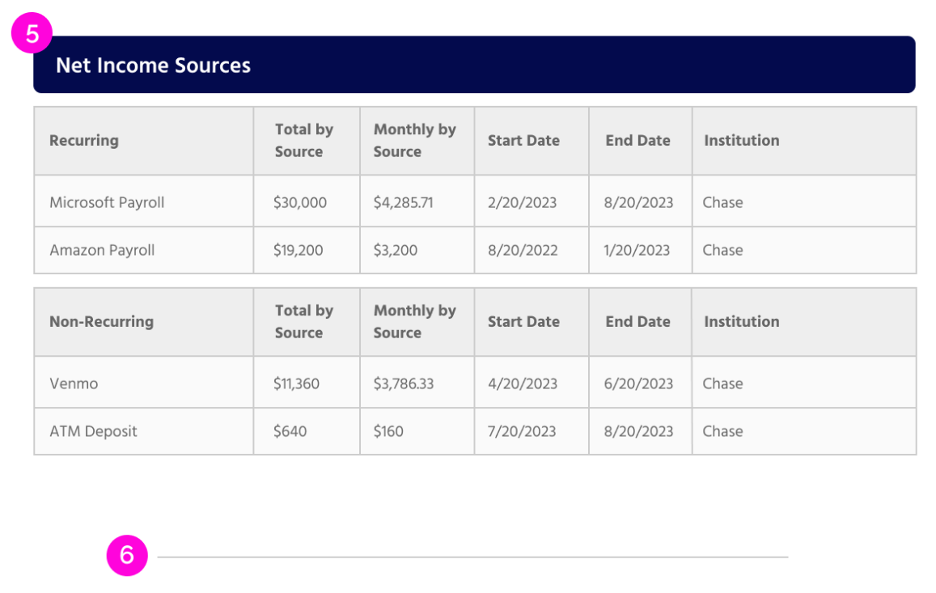Click Chase institution in the Venmo row
The width and height of the screenshot is (936, 593).
(722, 383)
